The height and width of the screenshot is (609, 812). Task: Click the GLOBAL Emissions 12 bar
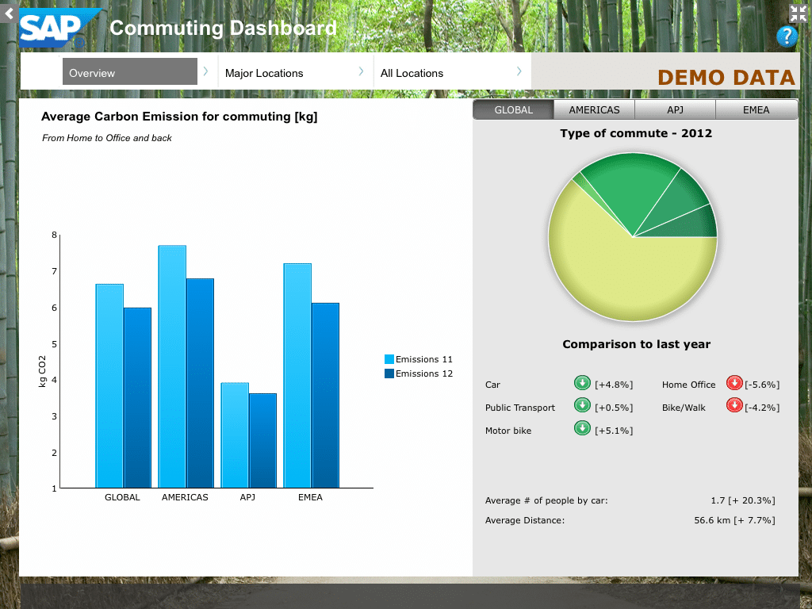click(x=137, y=398)
